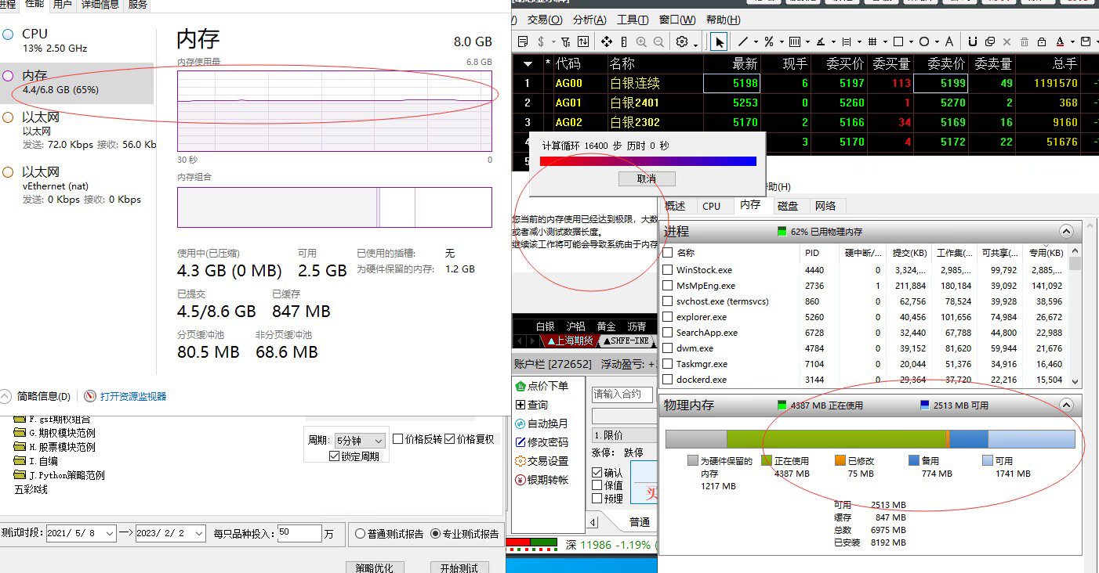Viewport: 1099px width, 573px height.
Task: Click the 自动换月 entry
Action: tap(541, 423)
